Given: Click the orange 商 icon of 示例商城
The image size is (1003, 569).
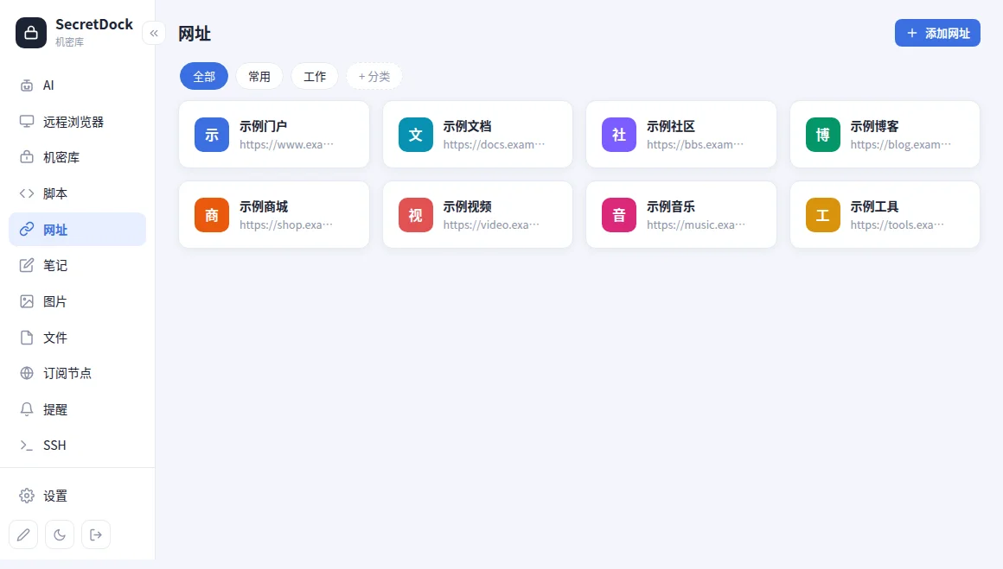Looking at the screenshot, I should (212, 215).
